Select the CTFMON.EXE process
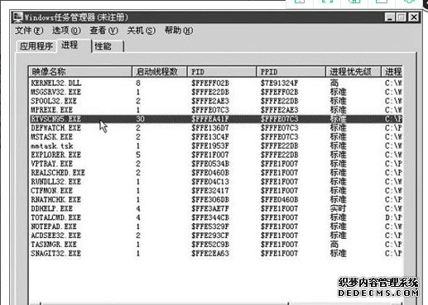This screenshot has height=305, width=428. (x=216, y=191)
